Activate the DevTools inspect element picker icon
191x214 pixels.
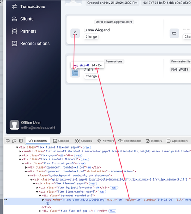click(x=8, y=141)
